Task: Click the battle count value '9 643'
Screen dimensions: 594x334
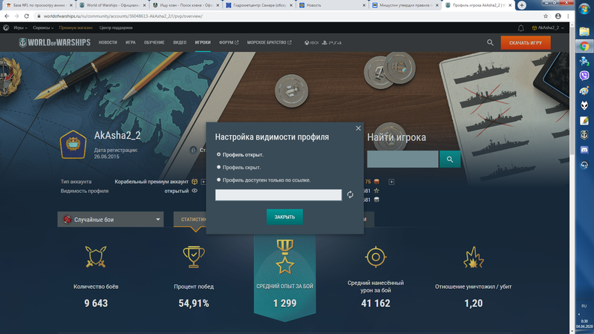Action: click(96, 304)
